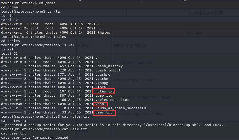Click the 'Permission denied' error message
Image resolution: width=239 pixels, height=140 pixels.
pos(50,138)
